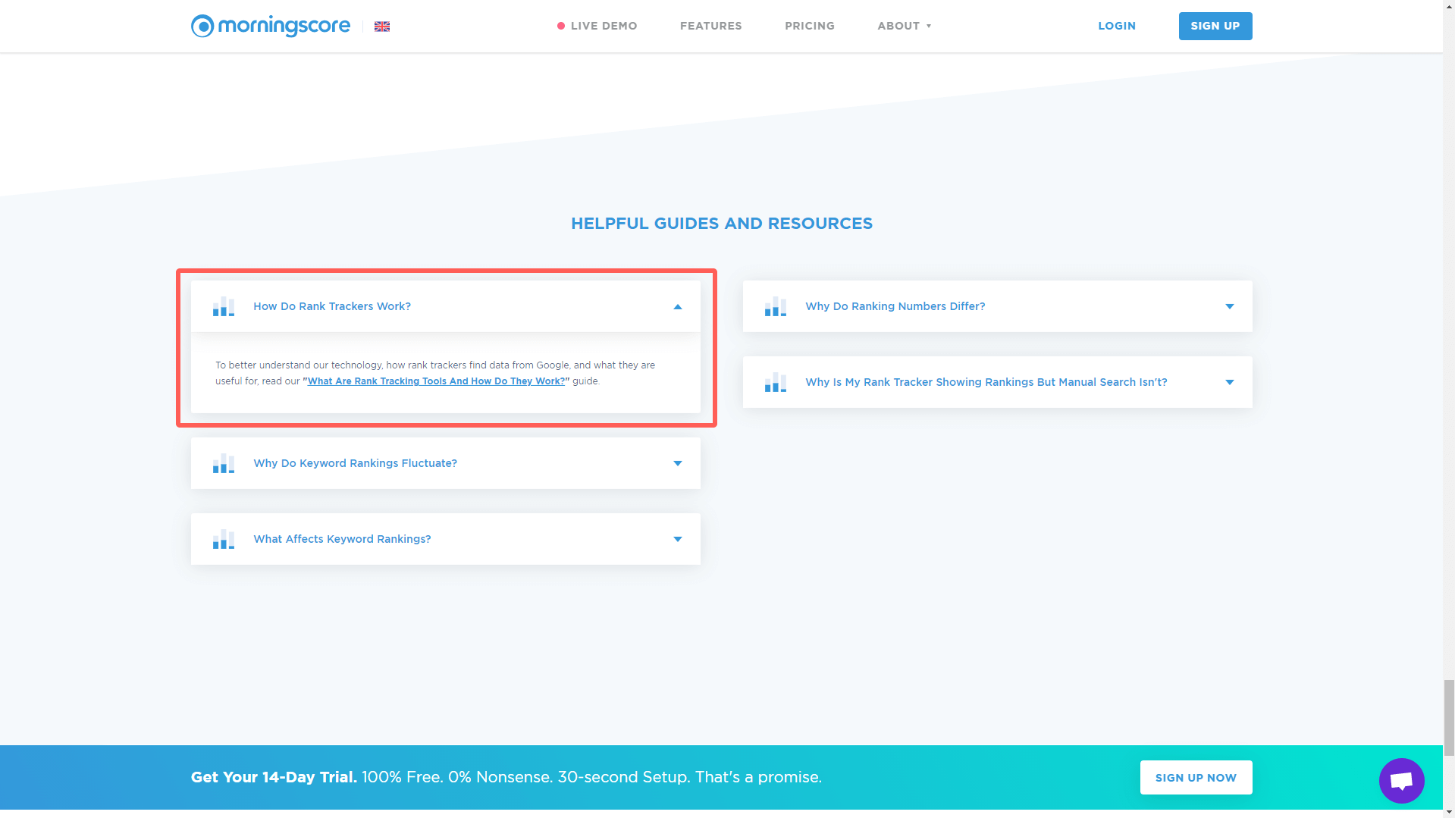Image resolution: width=1455 pixels, height=818 pixels.
Task: Click the Morningscore logo icon
Action: pyautogui.click(x=202, y=25)
